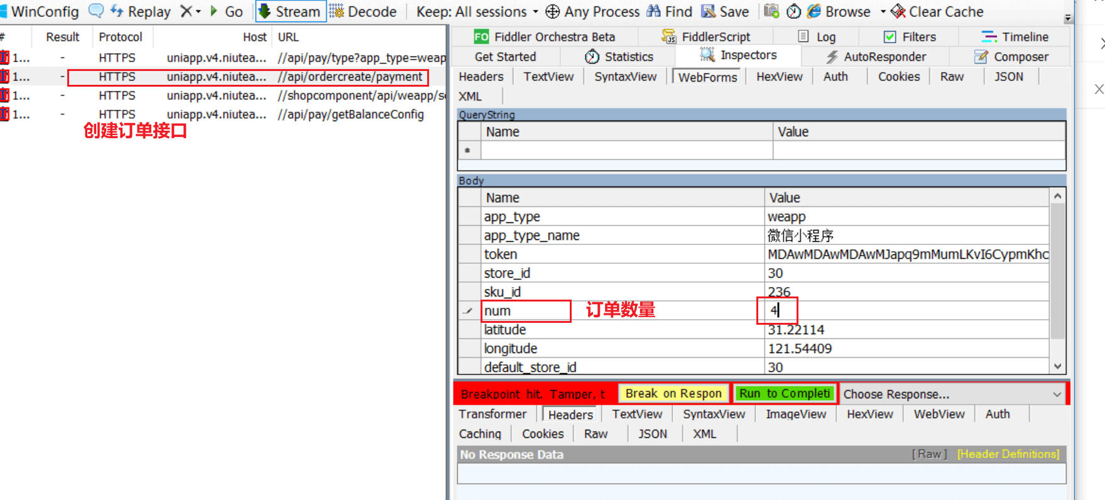This screenshot has height=500, width=1105.
Task: Select request XML inspector tab
Action: pos(471,96)
